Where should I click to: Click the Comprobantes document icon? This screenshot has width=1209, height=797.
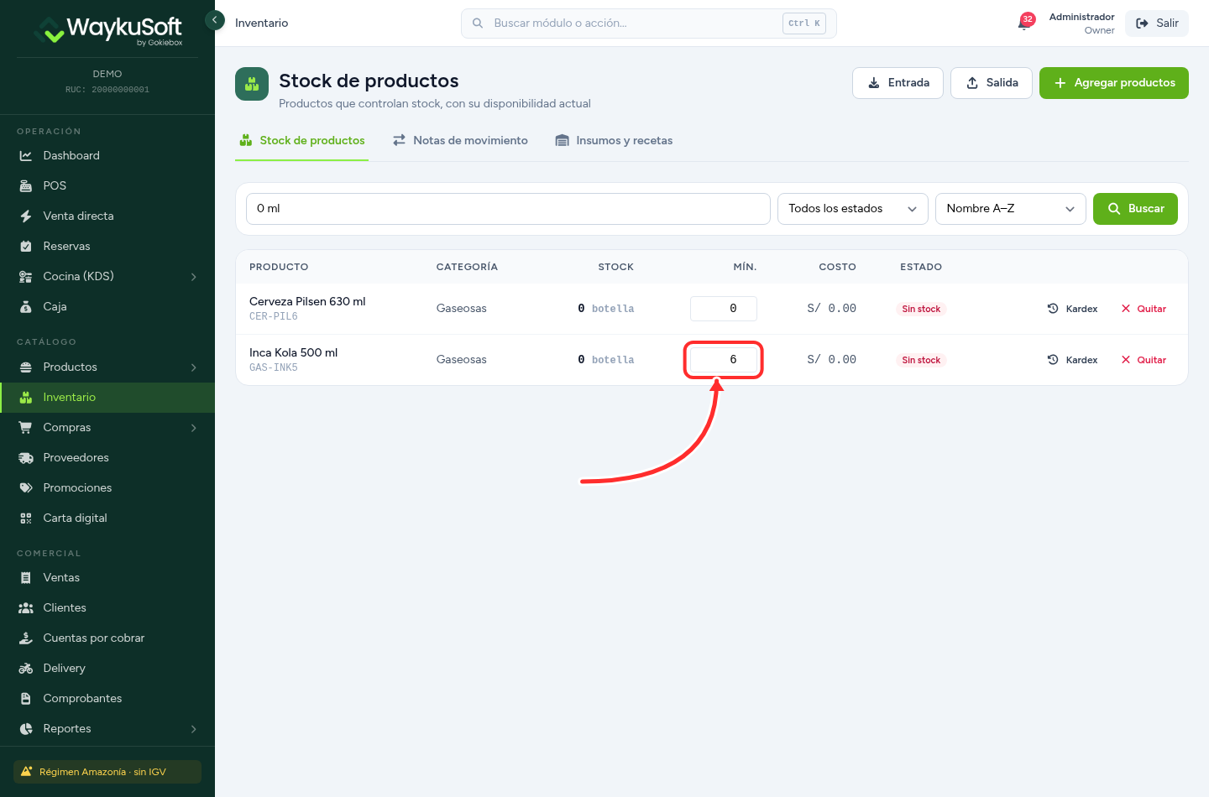(x=26, y=698)
